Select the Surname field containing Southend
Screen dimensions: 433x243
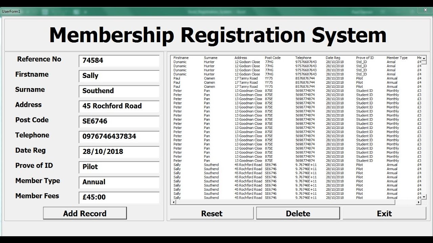point(119,91)
